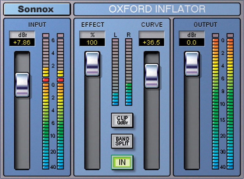Click the L label above the effect meter
The image size is (244, 179).
pos(115,35)
